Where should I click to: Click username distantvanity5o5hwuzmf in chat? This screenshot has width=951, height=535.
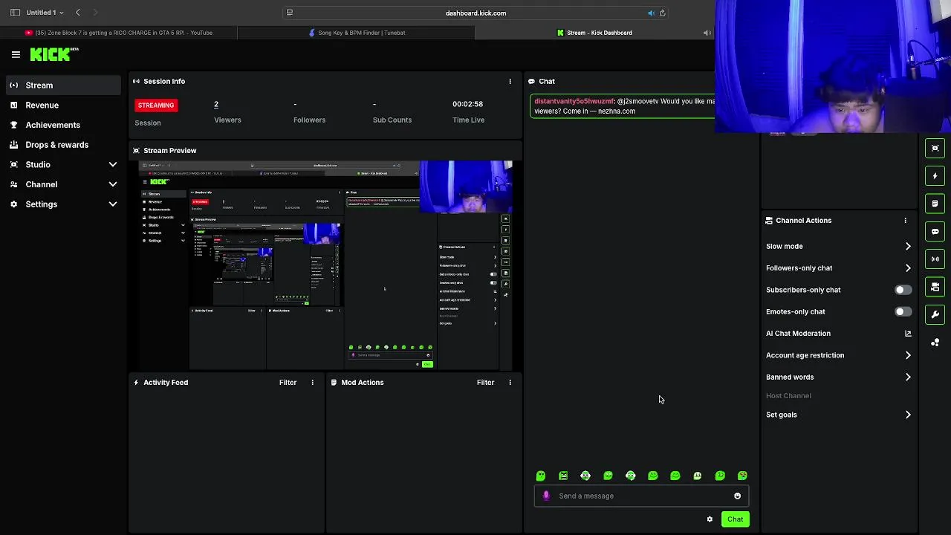(x=574, y=102)
